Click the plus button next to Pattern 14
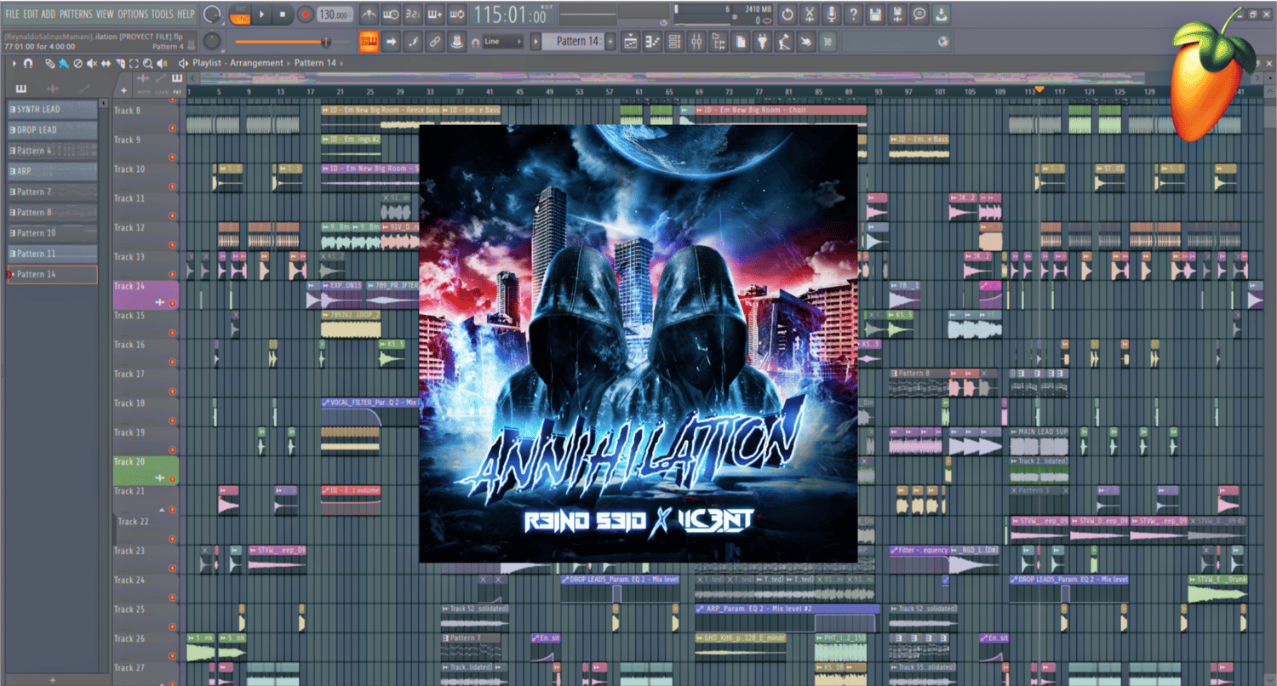 610,42
